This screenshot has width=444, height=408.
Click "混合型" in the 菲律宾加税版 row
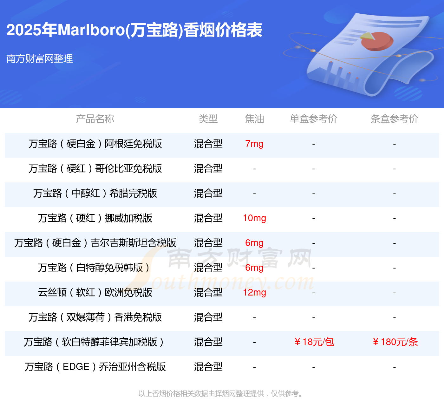coord(208,342)
